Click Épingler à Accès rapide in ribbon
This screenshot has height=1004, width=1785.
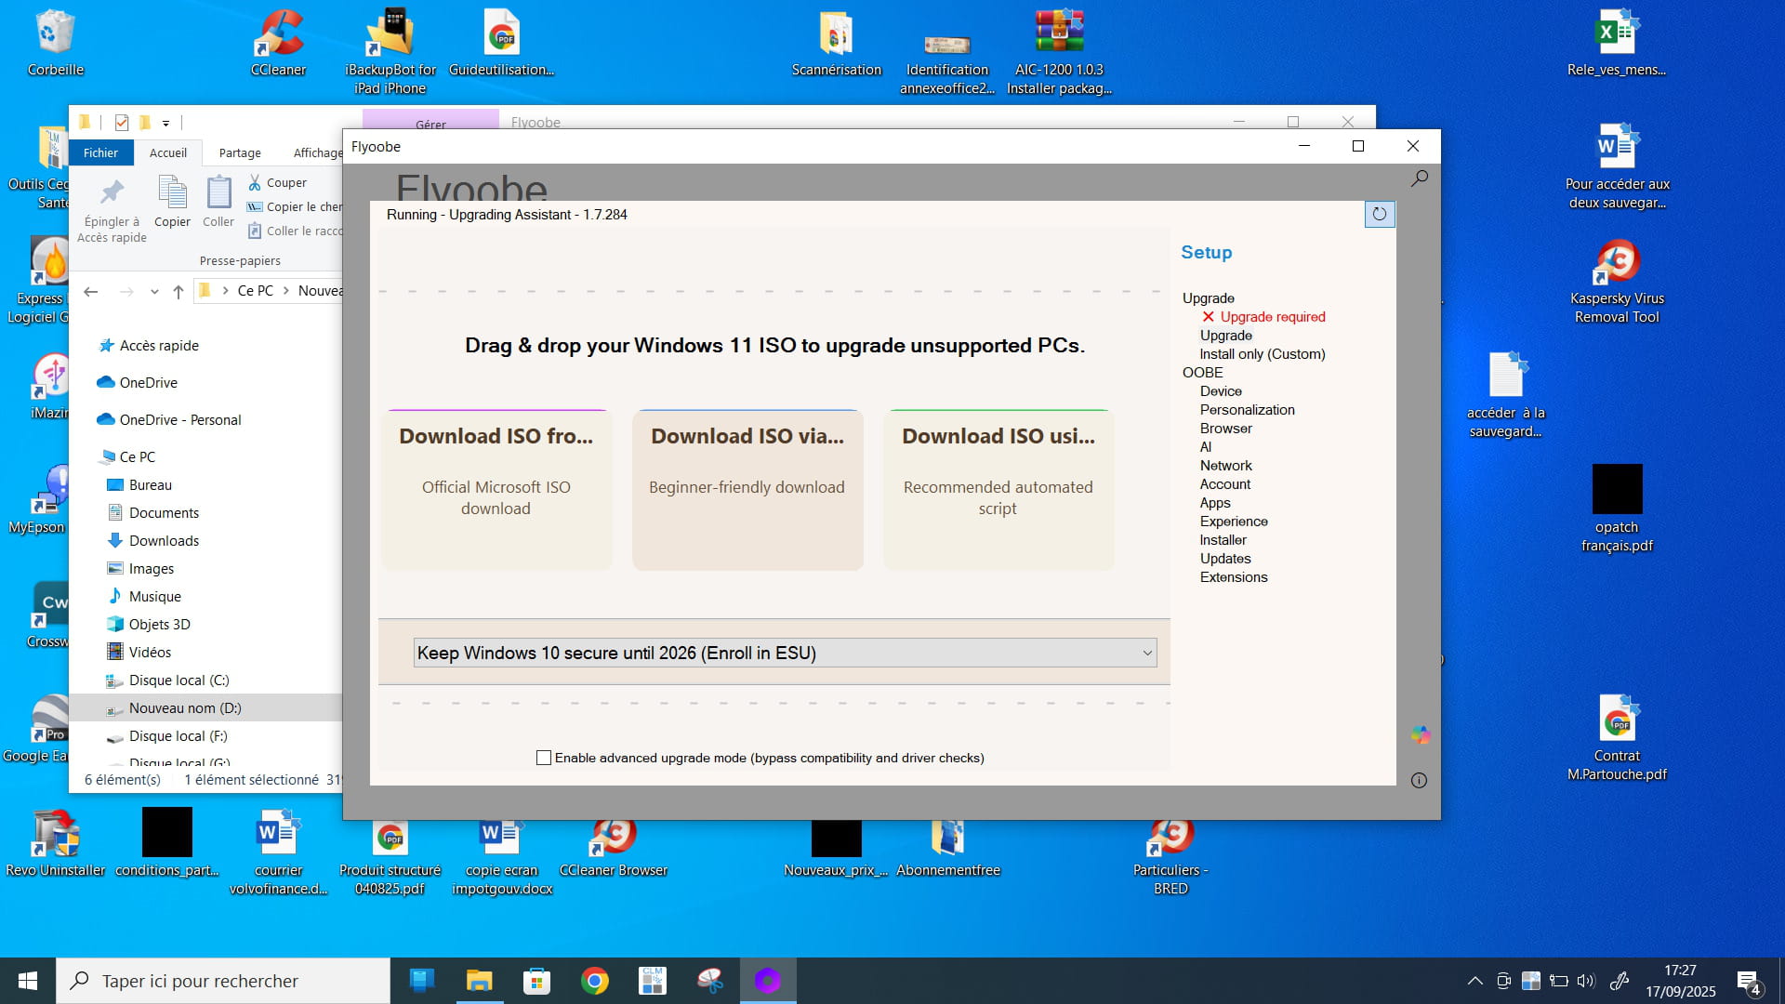[112, 211]
